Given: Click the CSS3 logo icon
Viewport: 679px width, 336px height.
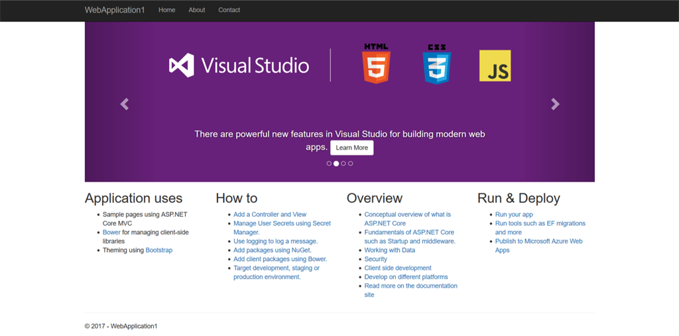Looking at the screenshot, I should tap(436, 64).
